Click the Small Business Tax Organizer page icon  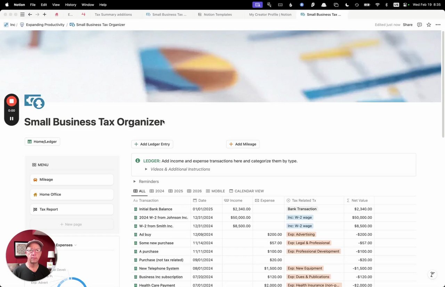34,102
